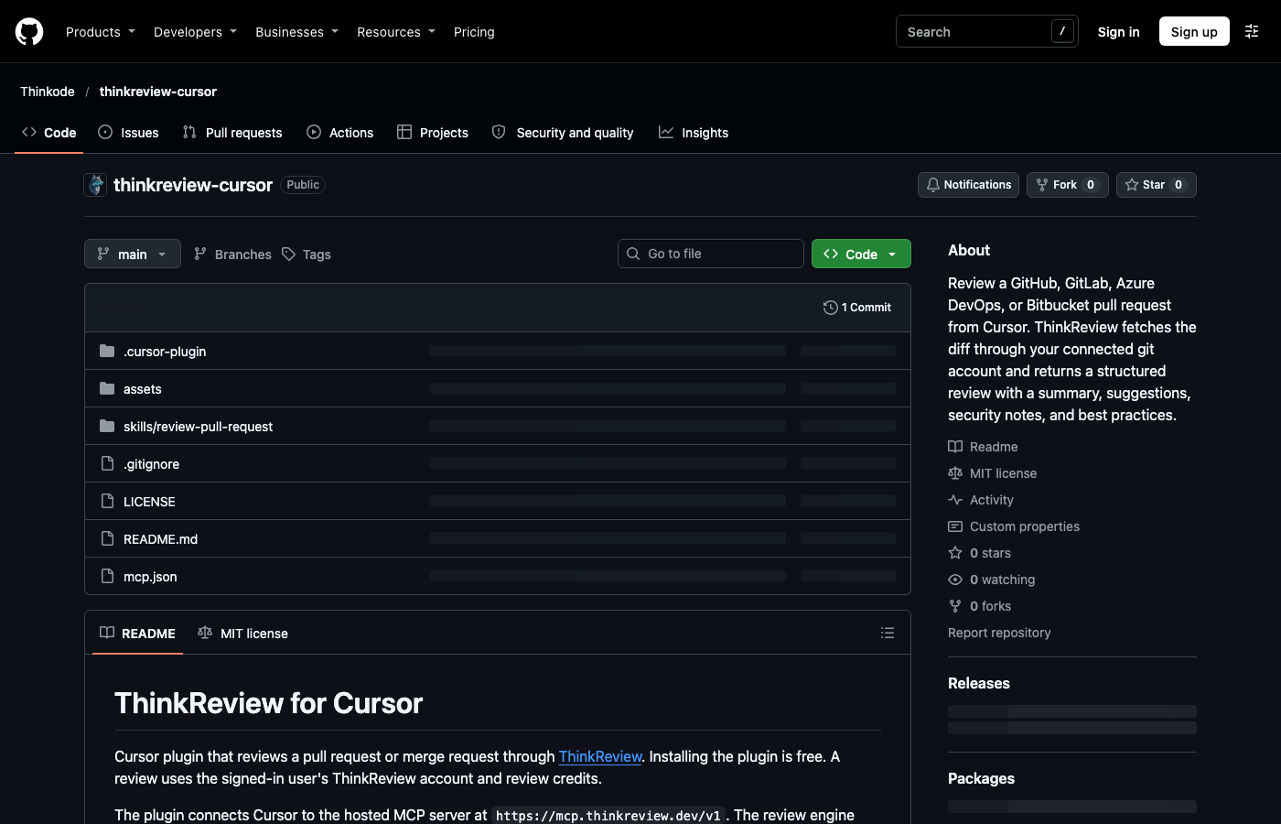Click the Sign in link
The width and height of the screenshot is (1281, 824).
(1118, 32)
